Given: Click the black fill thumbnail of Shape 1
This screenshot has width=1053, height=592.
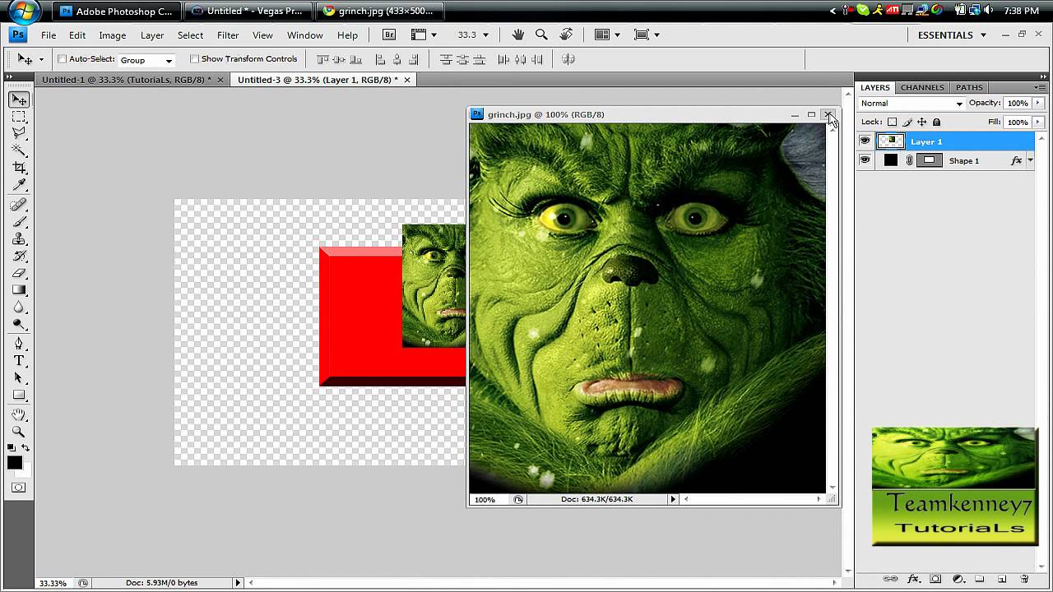Looking at the screenshot, I should click(890, 160).
